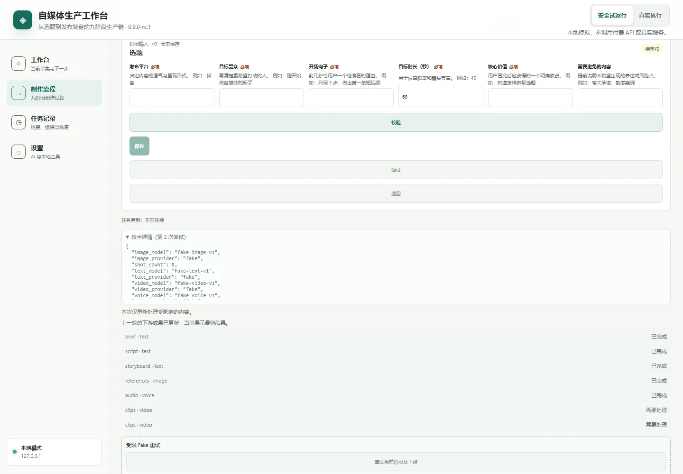Click the 本地模式 127.0.0.1 card

point(55,452)
